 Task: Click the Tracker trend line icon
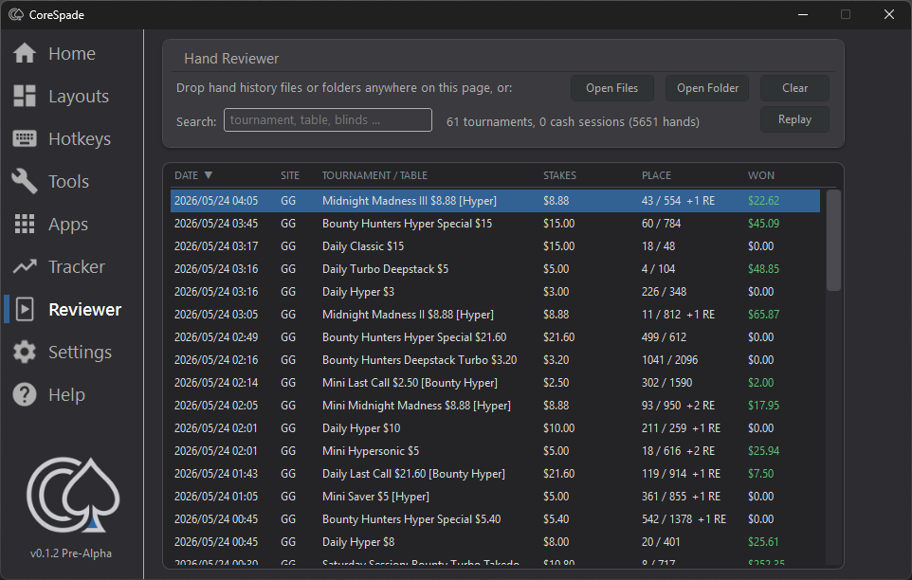tap(25, 266)
